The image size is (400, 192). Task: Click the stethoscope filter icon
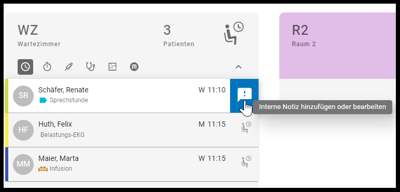pyautogui.click(x=91, y=67)
